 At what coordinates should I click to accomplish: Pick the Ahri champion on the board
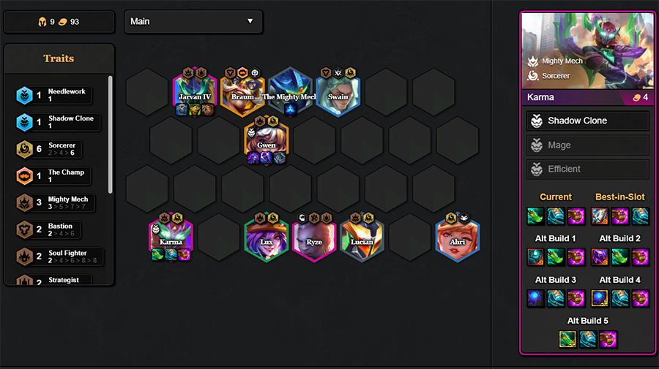(x=457, y=237)
